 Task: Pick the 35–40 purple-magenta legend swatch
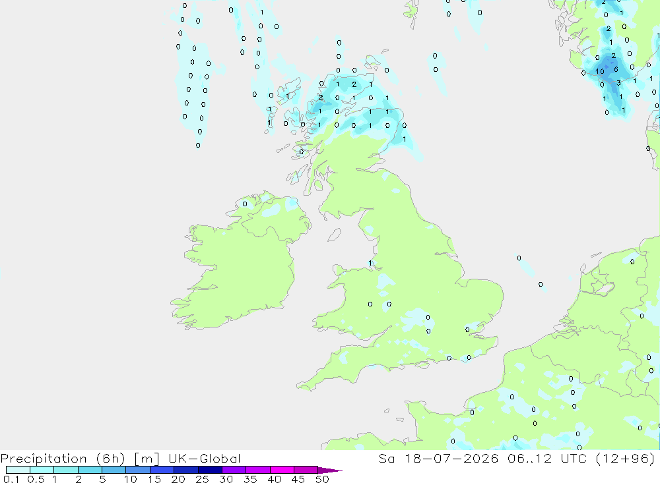[257, 470]
